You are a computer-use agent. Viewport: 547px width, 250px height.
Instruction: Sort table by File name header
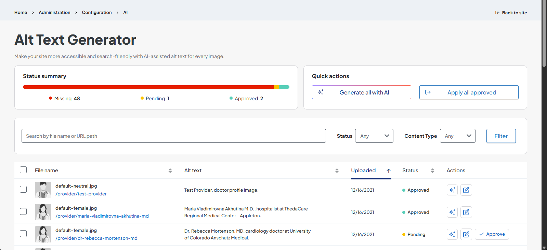[47, 170]
